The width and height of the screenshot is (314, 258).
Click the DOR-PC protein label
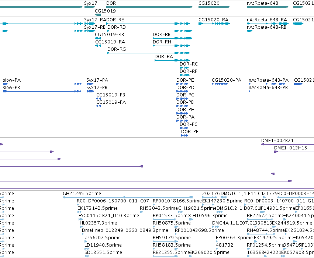click(x=188, y=125)
